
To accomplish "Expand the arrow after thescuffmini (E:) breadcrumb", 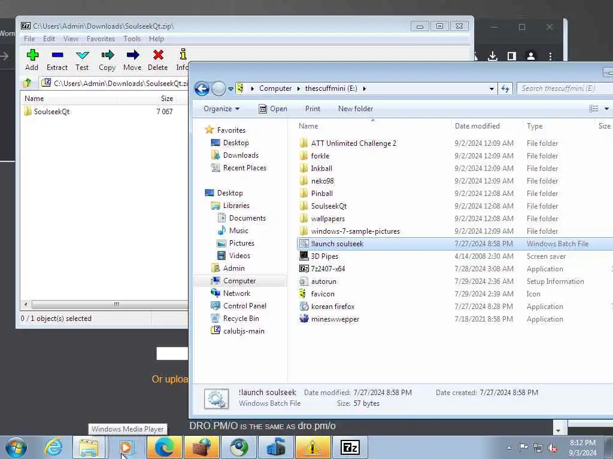I will pyautogui.click(x=365, y=88).
